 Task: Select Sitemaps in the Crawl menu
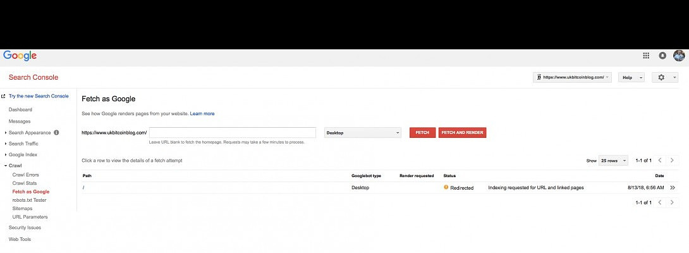coord(22,208)
